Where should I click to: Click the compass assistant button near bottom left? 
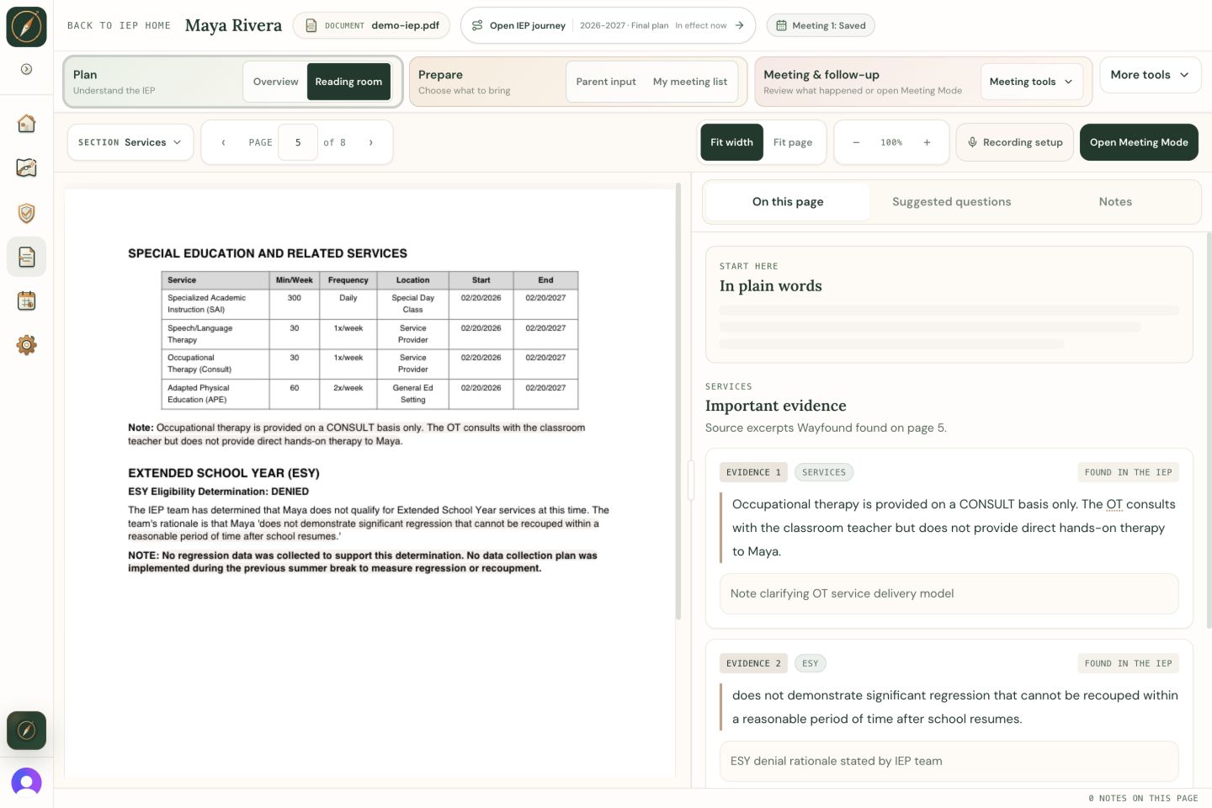(x=26, y=731)
